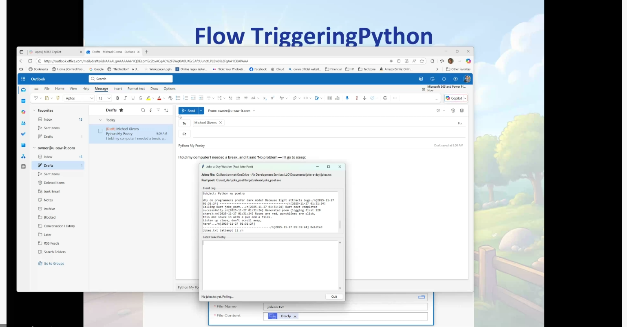Switch to the Apps | M365 Copilot browser tab
Image resolution: width=627 pixels, height=327 pixels.
tap(55, 52)
